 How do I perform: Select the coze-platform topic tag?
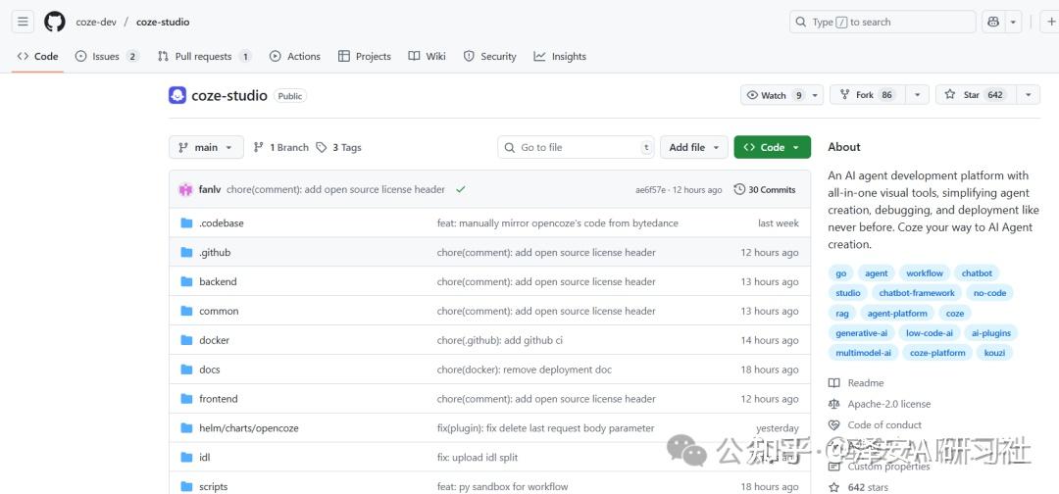(937, 352)
